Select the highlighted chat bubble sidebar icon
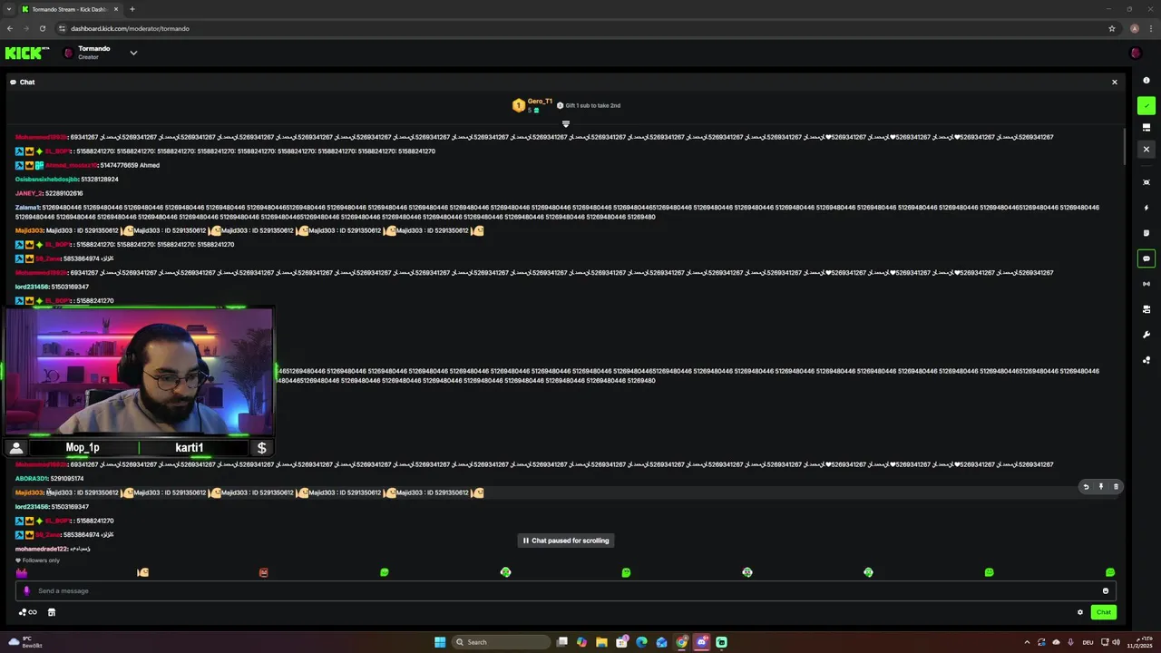 pyautogui.click(x=1146, y=258)
